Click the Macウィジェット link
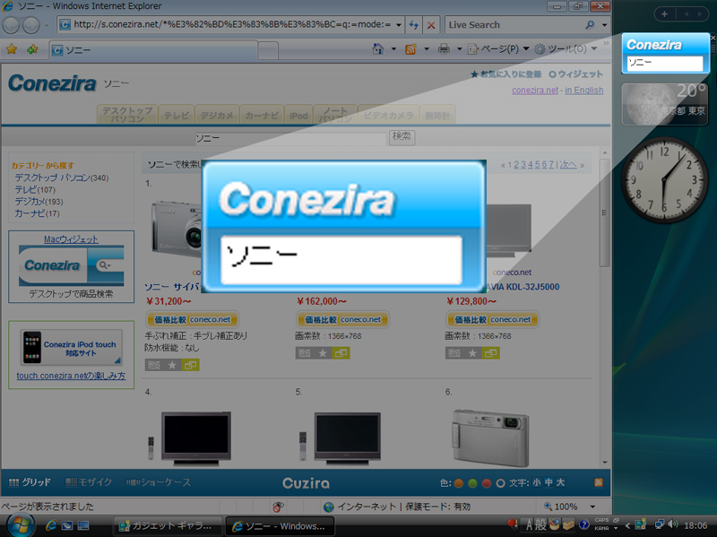 point(71,238)
